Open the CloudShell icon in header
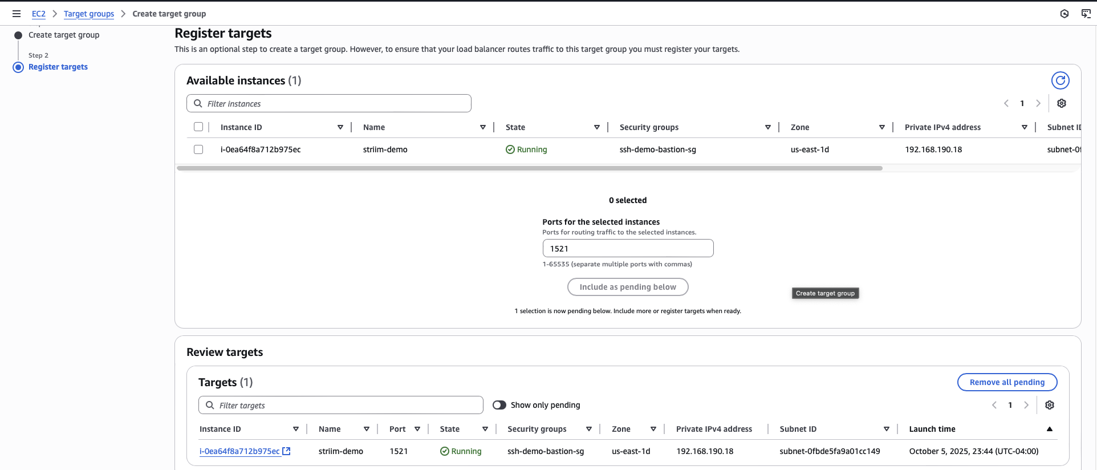This screenshot has height=470, width=1097. pyautogui.click(x=1086, y=14)
